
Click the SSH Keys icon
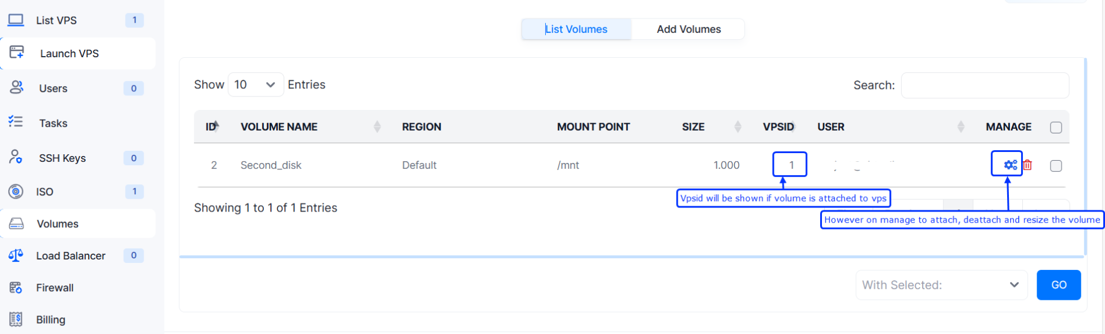[16, 157]
